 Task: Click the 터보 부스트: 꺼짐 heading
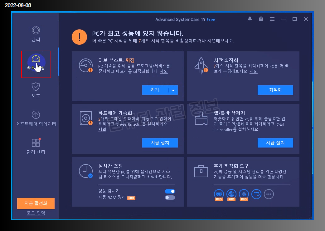(x=116, y=60)
